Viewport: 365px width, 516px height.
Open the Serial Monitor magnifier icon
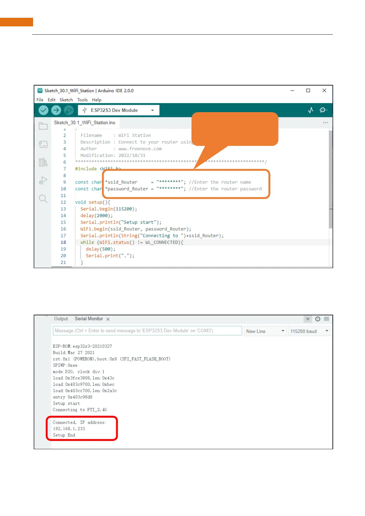(x=323, y=110)
